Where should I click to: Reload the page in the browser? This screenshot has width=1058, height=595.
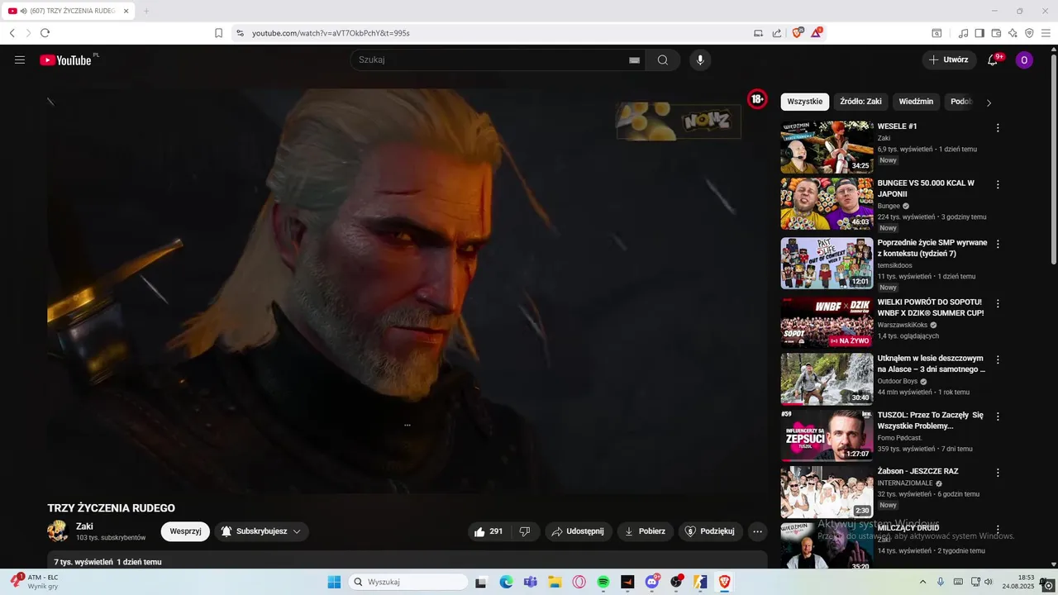(x=45, y=33)
